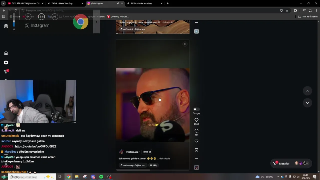
Task: Go to the previous reel with up arrow
Action: pyautogui.click(x=307, y=91)
